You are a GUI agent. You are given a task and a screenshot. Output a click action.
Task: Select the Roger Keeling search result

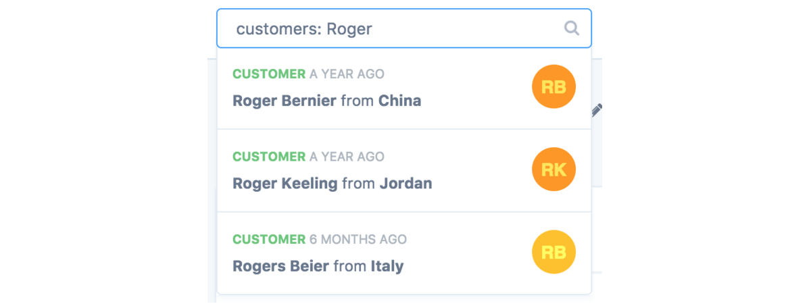(x=285, y=184)
